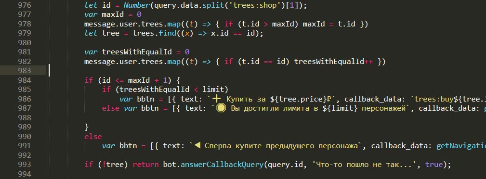Click 'treesWithEqualId' declaration on line 981
Image resolution: width=486 pixels, height=179 pixels.
pyautogui.click(x=137, y=52)
